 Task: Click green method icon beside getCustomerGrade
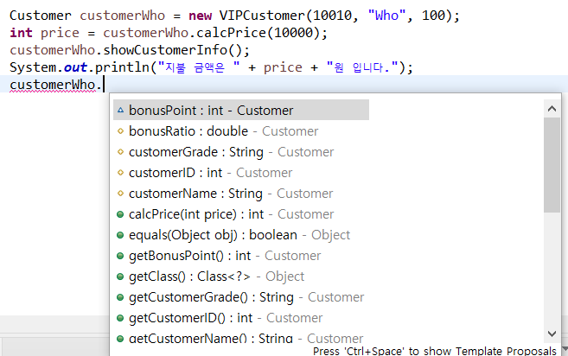120,297
